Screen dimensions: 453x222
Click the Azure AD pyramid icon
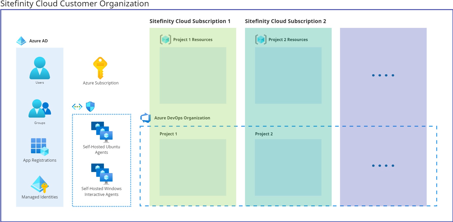21,41
